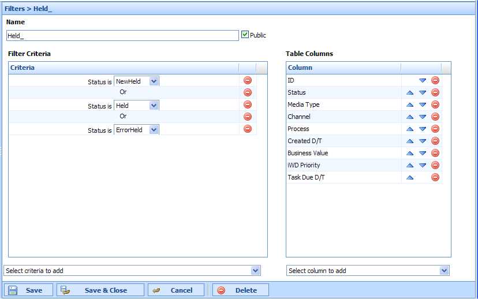Move ID column down
This screenshot has width=478, height=299.
point(423,80)
